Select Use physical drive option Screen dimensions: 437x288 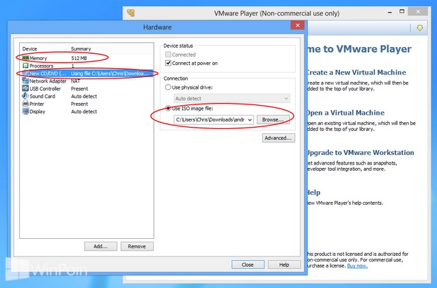pos(168,87)
